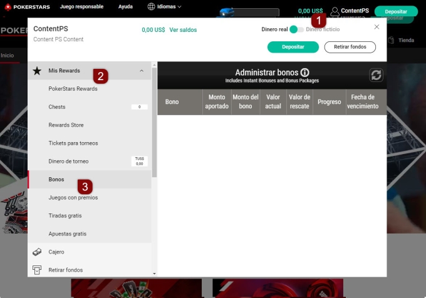Collapse the Mis Rewards section chevron
Image resolution: width=426 pixels, height=298 pixels.
pyautogui.click(x=142, y=71)
